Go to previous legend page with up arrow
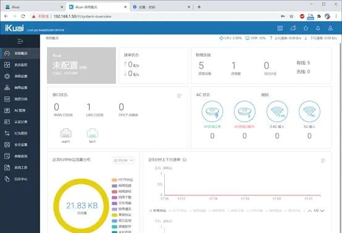 (310, 211)
